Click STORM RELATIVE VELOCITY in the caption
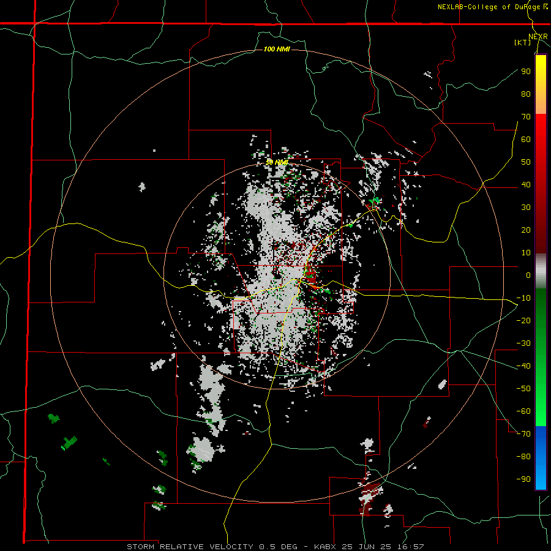551x551 pixels. point(190,547)
